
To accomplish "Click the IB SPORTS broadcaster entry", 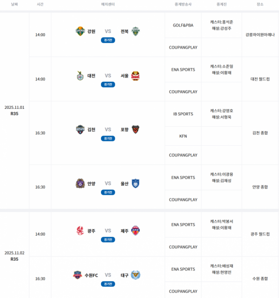I will point(183,114).
